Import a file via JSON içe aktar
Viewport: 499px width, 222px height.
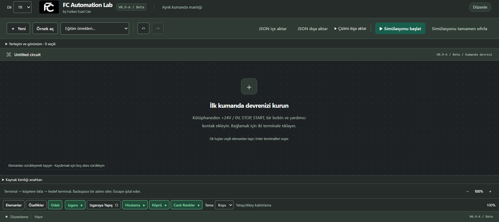coord(273,29)
